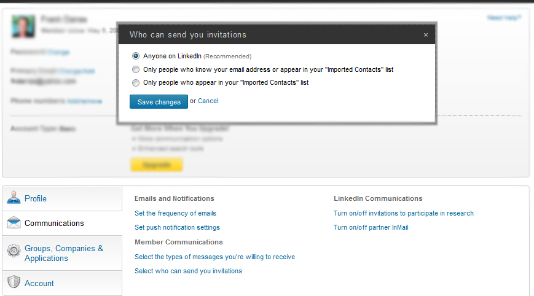Viewport: 534px width, 296px height.
Task: Select email address or Imported Contacts radio option
Action: (136, 70)
